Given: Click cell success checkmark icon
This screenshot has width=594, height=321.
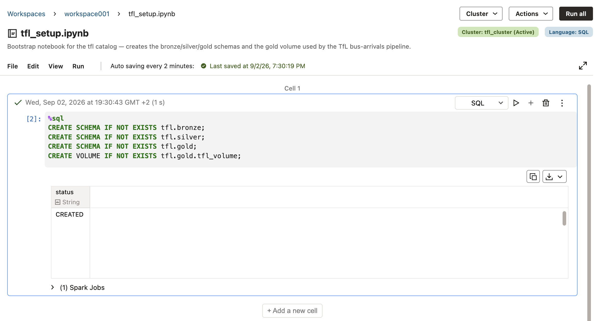Looking at the screenshot, I should (x=18, y=103).
